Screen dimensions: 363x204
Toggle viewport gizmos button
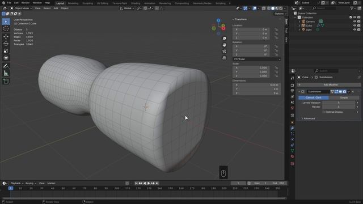pos(245,8)
